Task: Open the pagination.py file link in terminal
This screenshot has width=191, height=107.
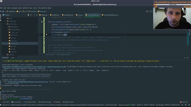Action: 34,67
